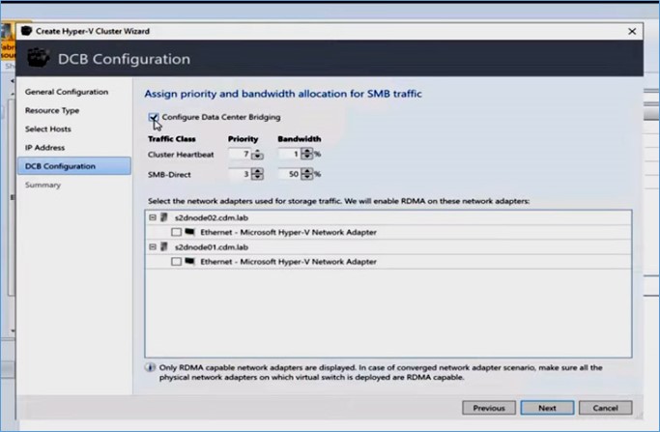The image size is (660, 432).
Task: Click the Next button
Action: 547,408
